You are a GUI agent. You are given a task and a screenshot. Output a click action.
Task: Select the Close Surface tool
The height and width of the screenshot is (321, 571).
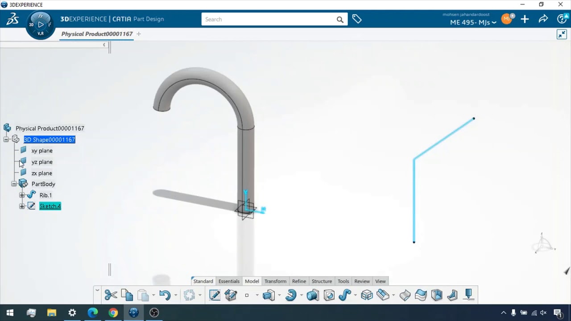[x=421, y=295]
